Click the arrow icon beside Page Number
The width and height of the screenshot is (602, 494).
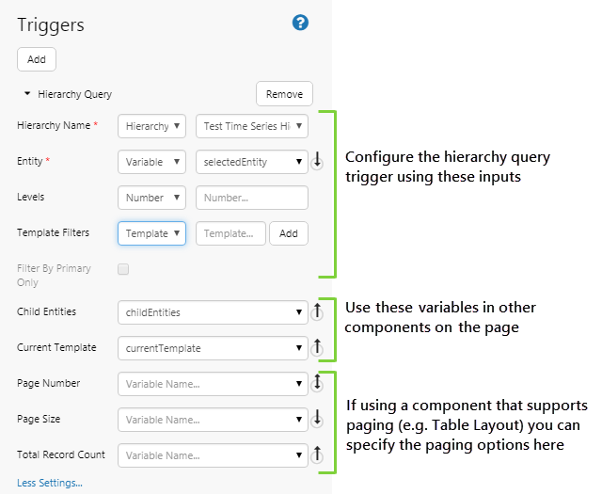point(318,383)
